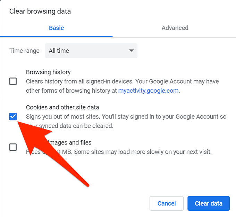Click the 'Time range' label
The height and width of the screenshot is (217, 236).
coord(24,51)
